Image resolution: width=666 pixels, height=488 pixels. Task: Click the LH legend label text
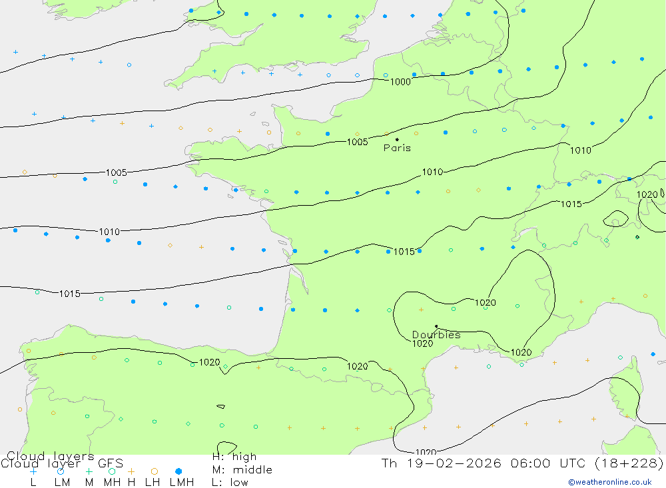point(153,483)
